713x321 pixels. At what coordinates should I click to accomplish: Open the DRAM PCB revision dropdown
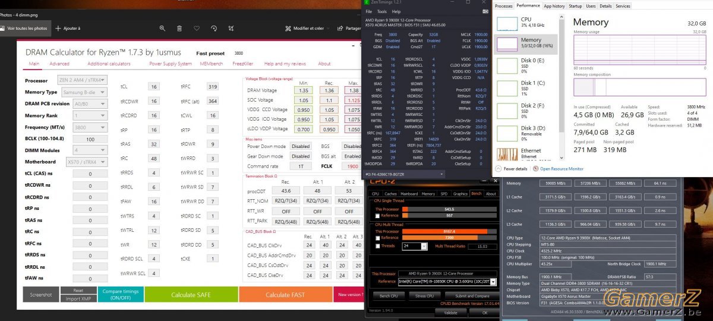(x=91, y=103)
